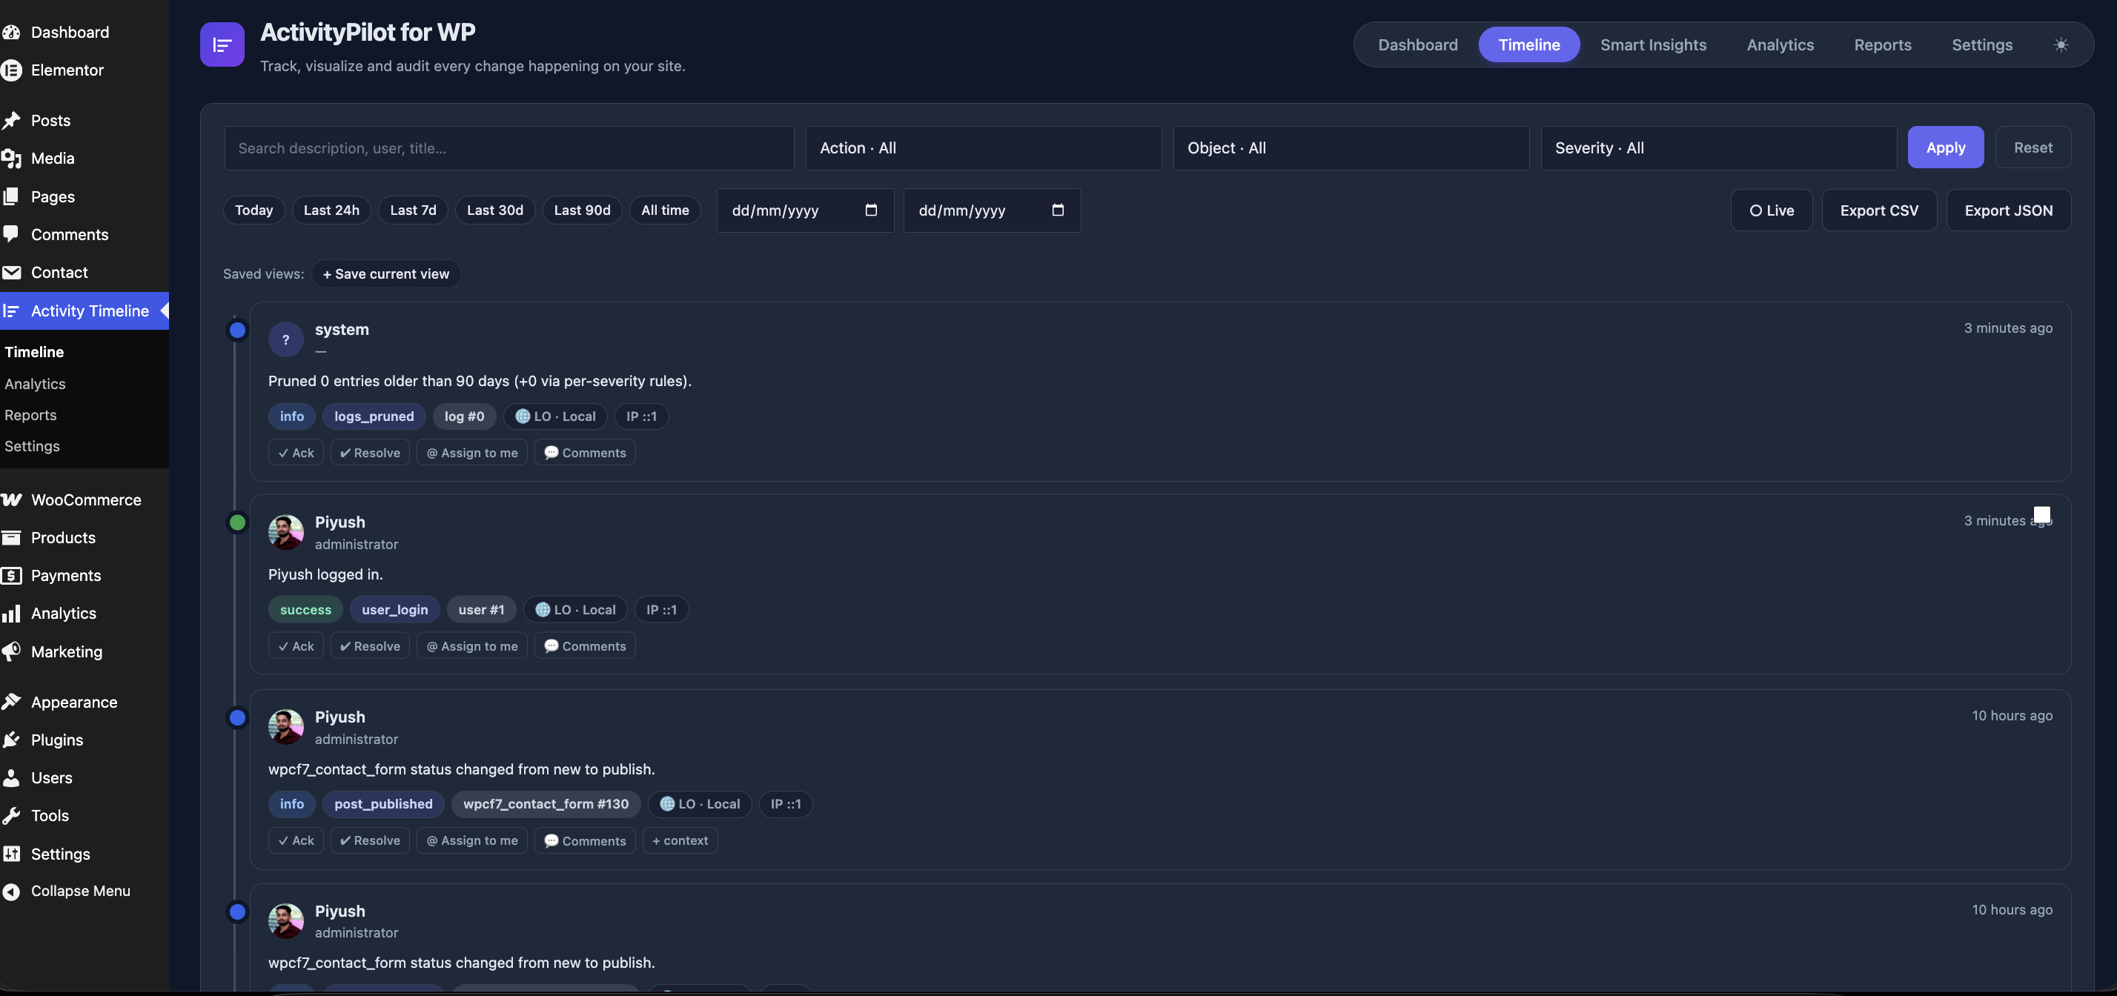This screenshot has height=996, width=2117.
Task: Switch to the Dashboard tab in plugin header
Action: point(1417,44)
